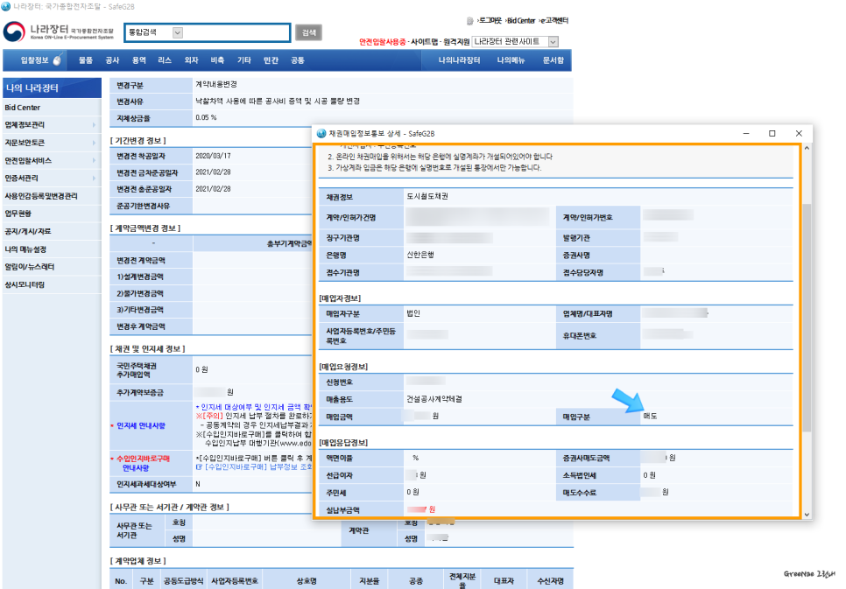
Task: Click the 로그아웃 link
Action: [x=489, y=20]
